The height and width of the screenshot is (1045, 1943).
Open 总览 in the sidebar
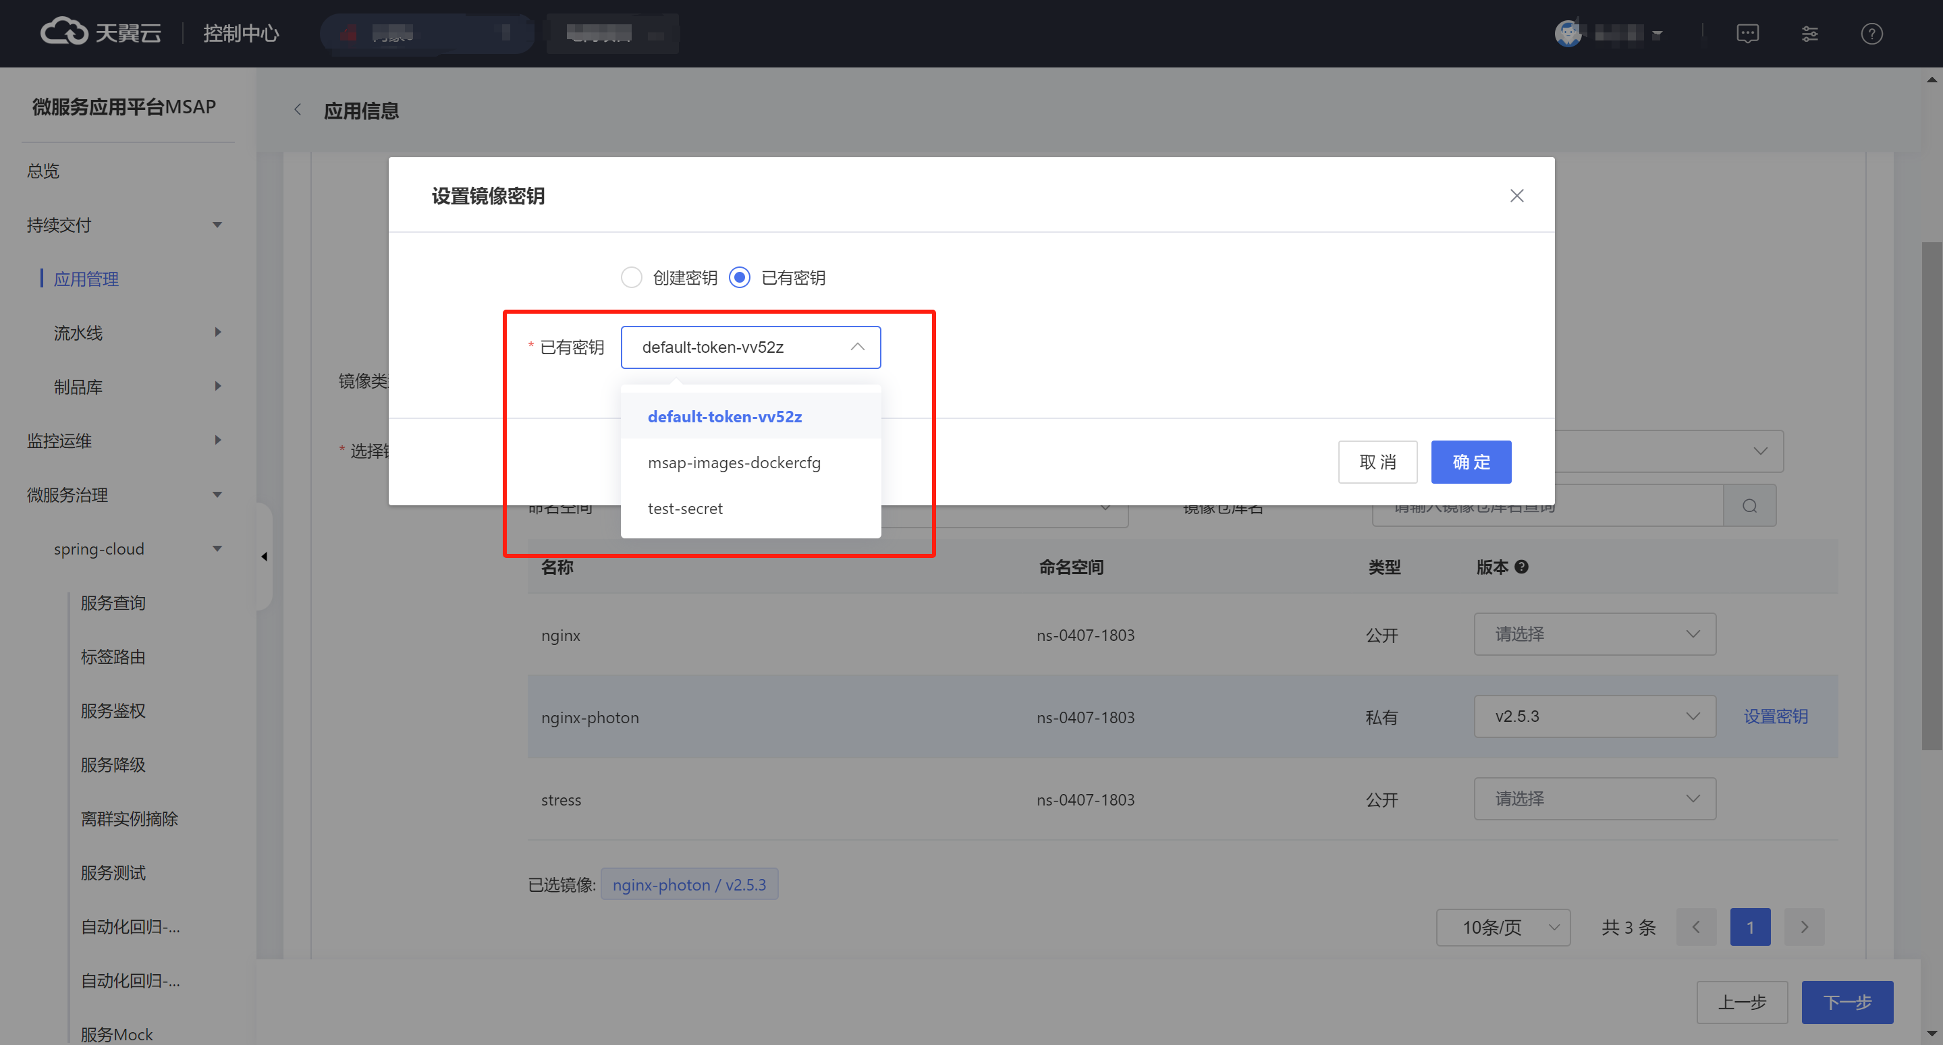[43, 171]
